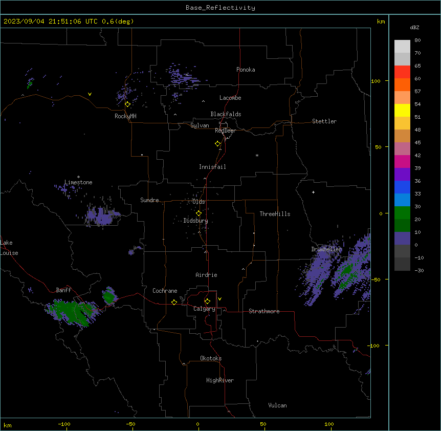This screenshot has width=441, height=431.
Task: Click the Lake Louise label
Action: coord(9,248)
